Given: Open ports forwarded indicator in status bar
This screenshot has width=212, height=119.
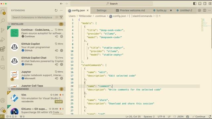Looking at the screenshot, I should (22, 117).
